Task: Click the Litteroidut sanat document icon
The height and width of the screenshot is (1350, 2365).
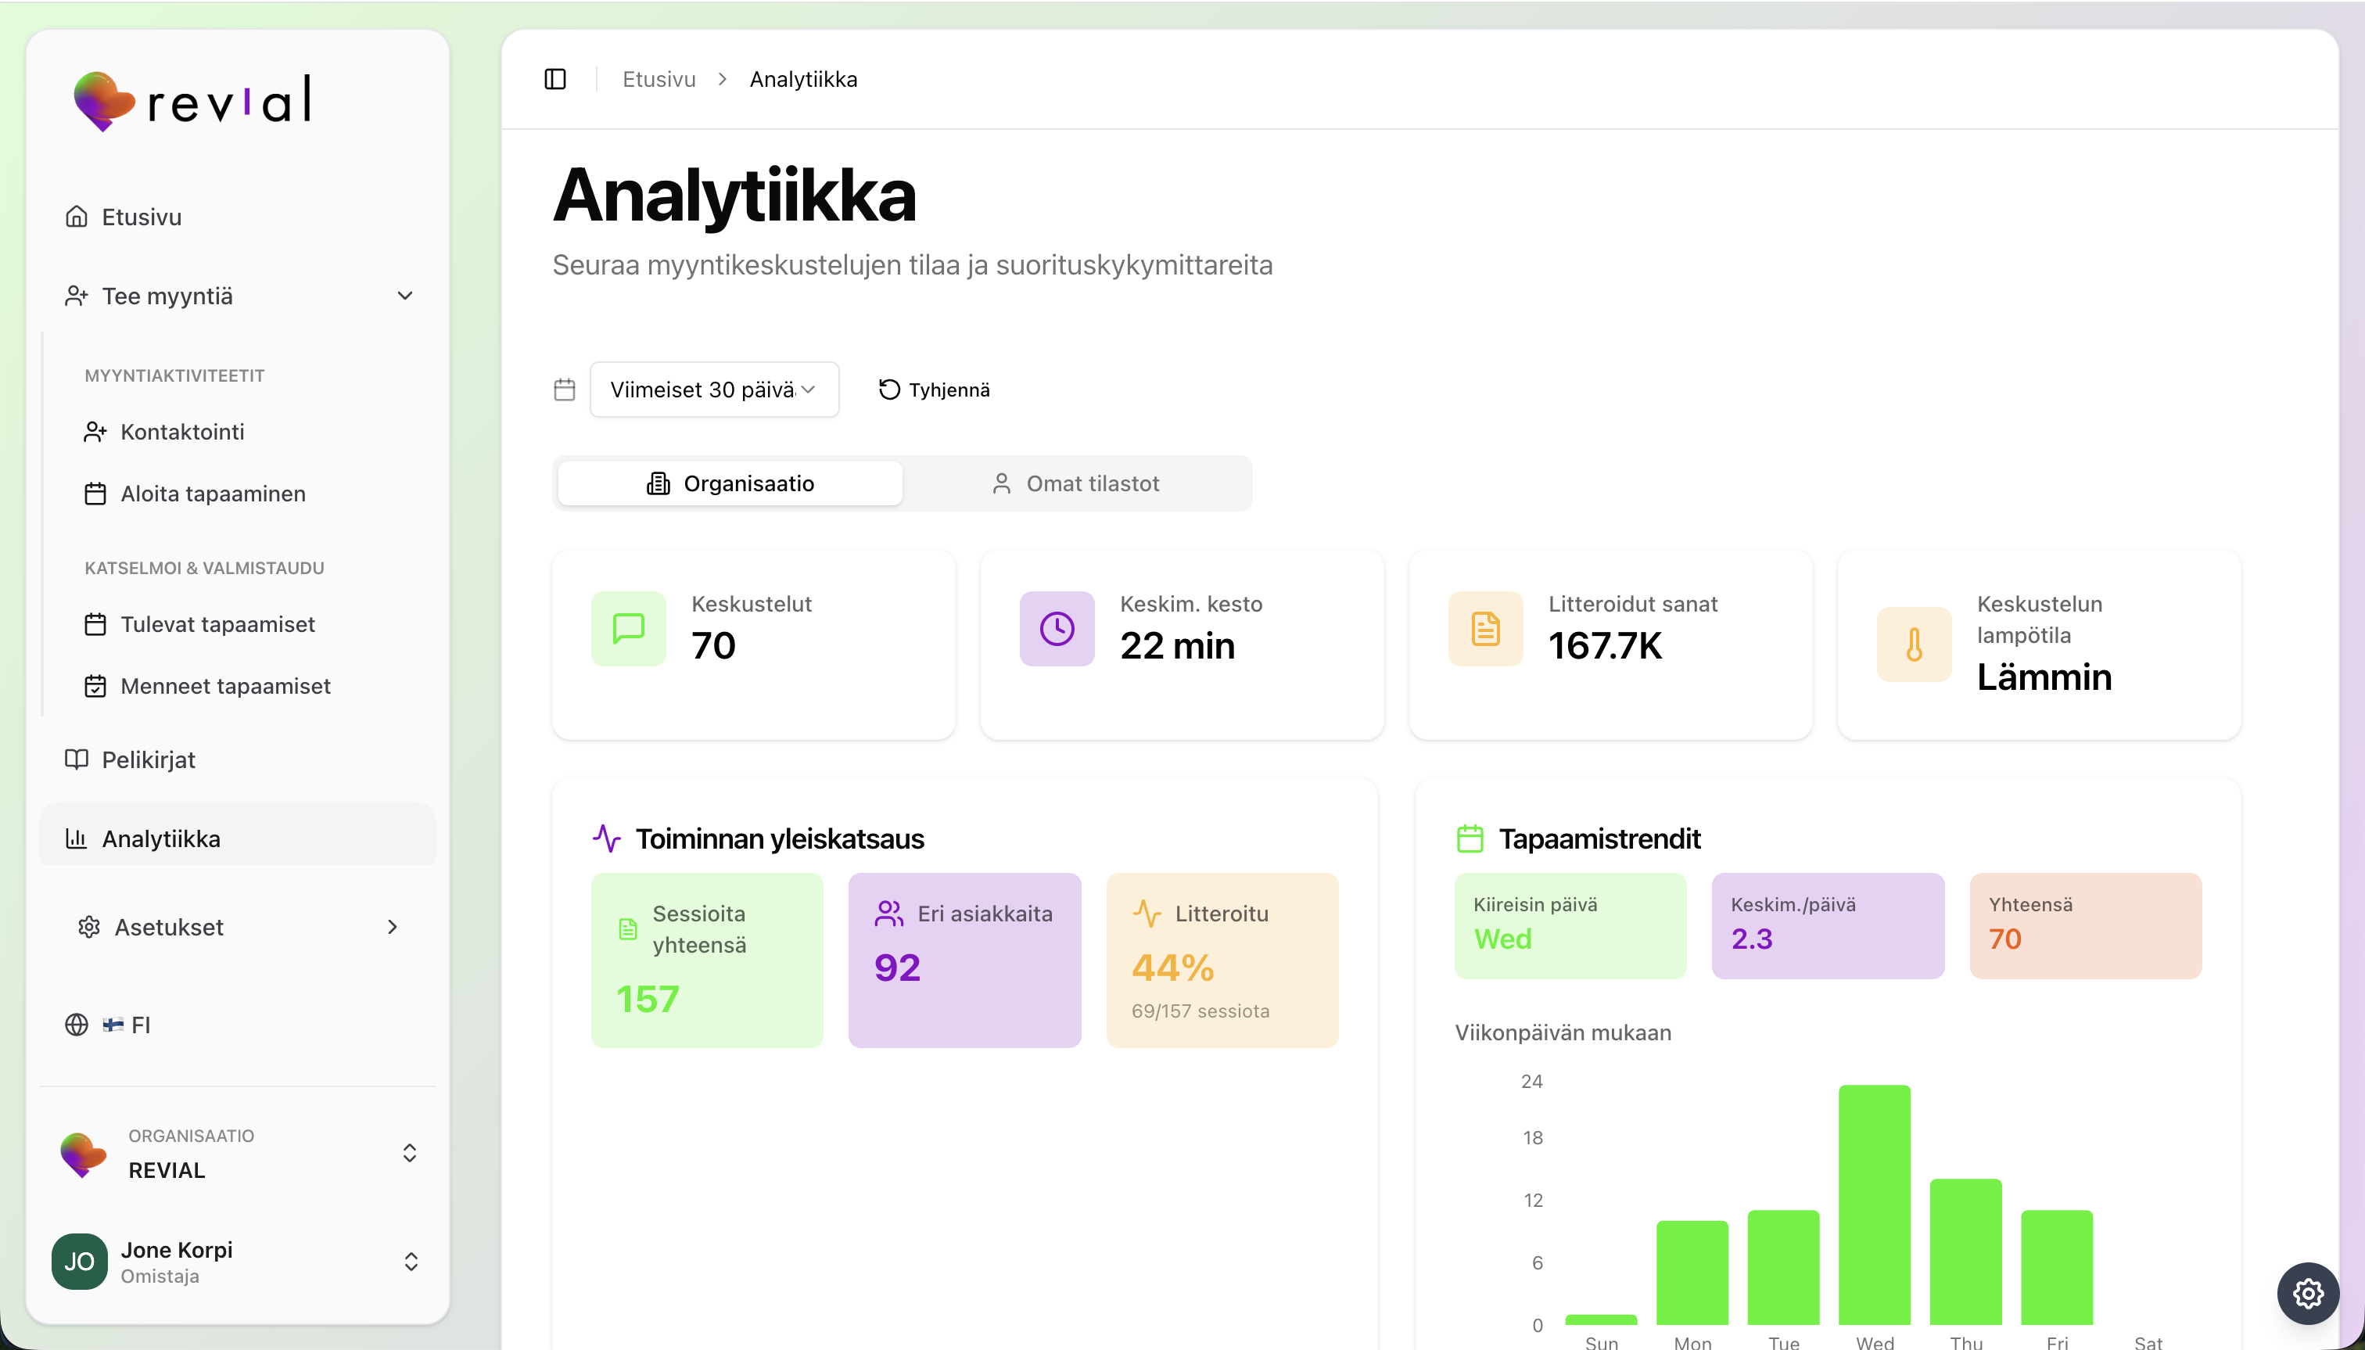Action: click(1484, 629)
